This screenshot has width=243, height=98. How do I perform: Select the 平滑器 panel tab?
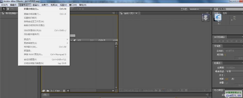point(217,46)
